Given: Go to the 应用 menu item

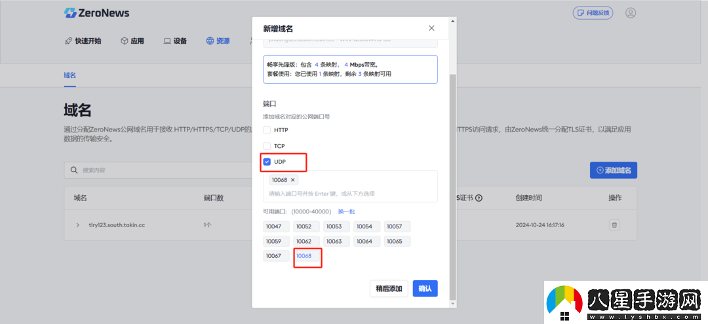Looking at the screenshot, I should tap(132, 41).
